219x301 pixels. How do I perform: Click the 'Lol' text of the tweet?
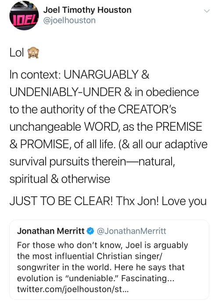[x=17, y=53]
